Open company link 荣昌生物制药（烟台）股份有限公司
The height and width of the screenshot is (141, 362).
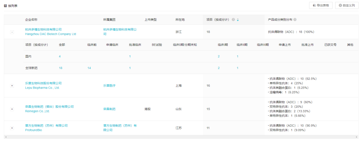coord(49,107)
